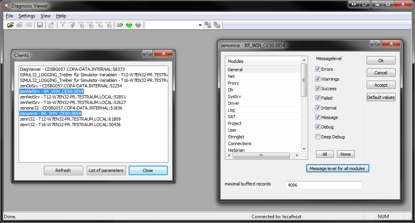Viewport: 415px width, 223px height.
Task: Click the green double-arrow toolbar icon
Action: click(120, 25)
